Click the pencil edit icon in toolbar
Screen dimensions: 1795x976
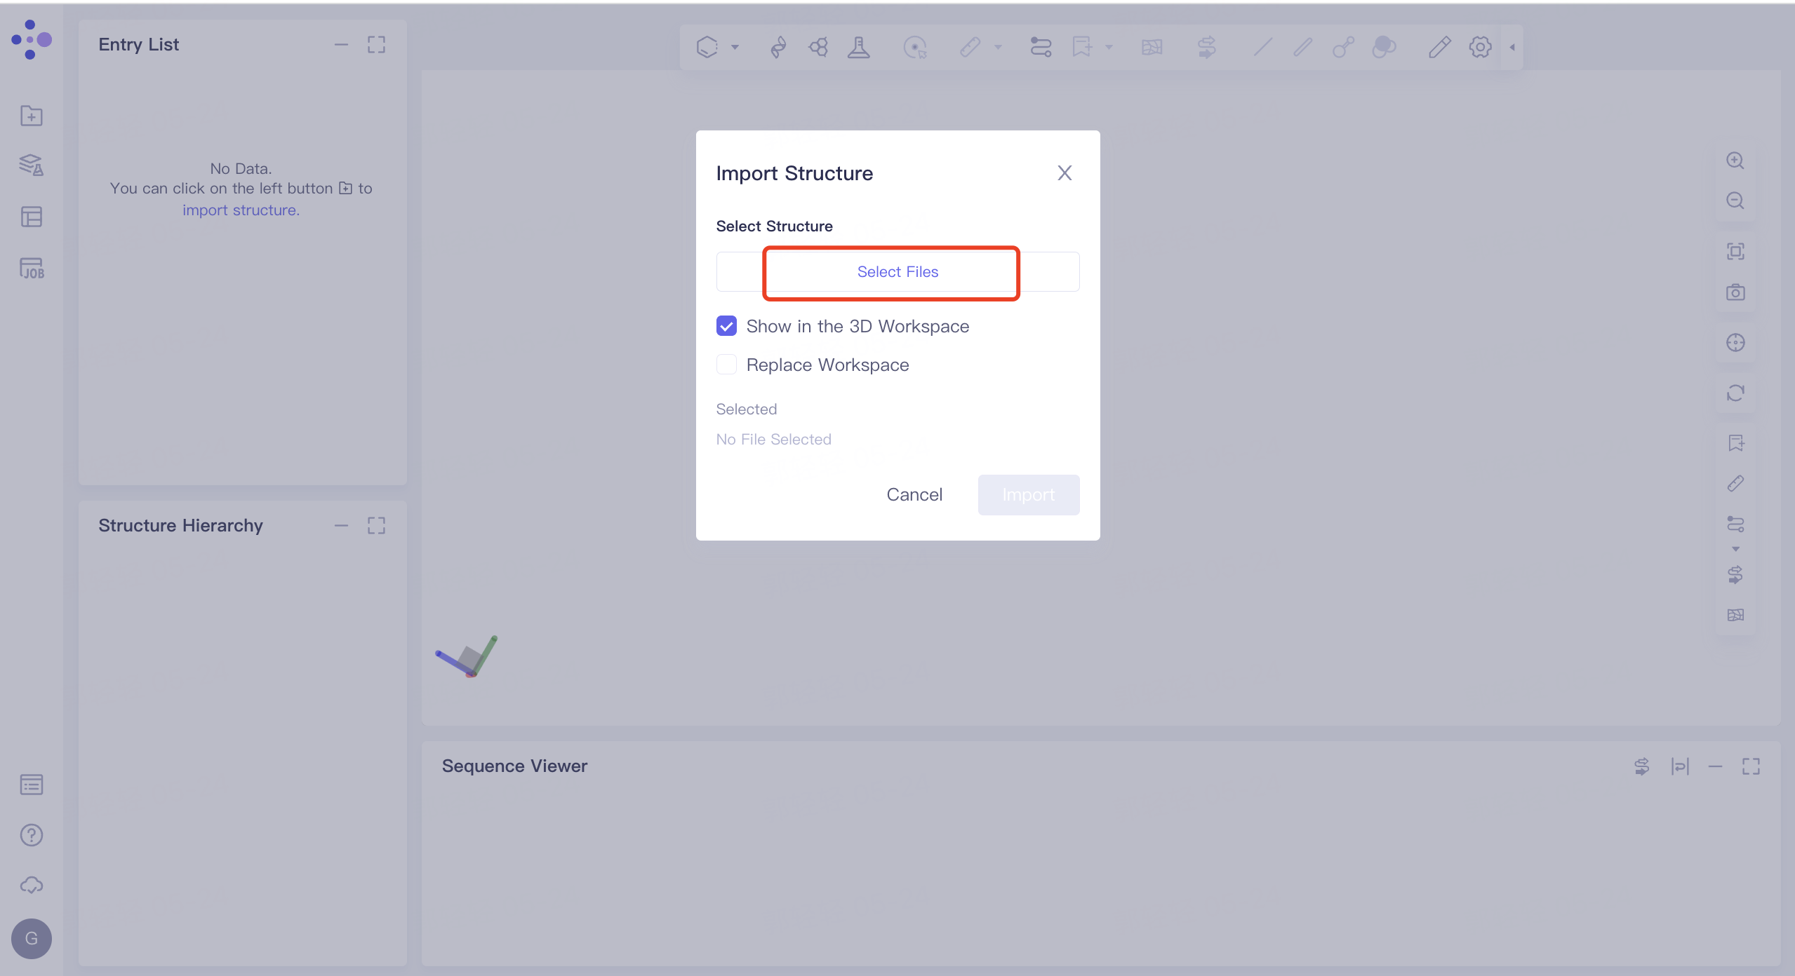pyautogui.click(x=1439, y=47)
